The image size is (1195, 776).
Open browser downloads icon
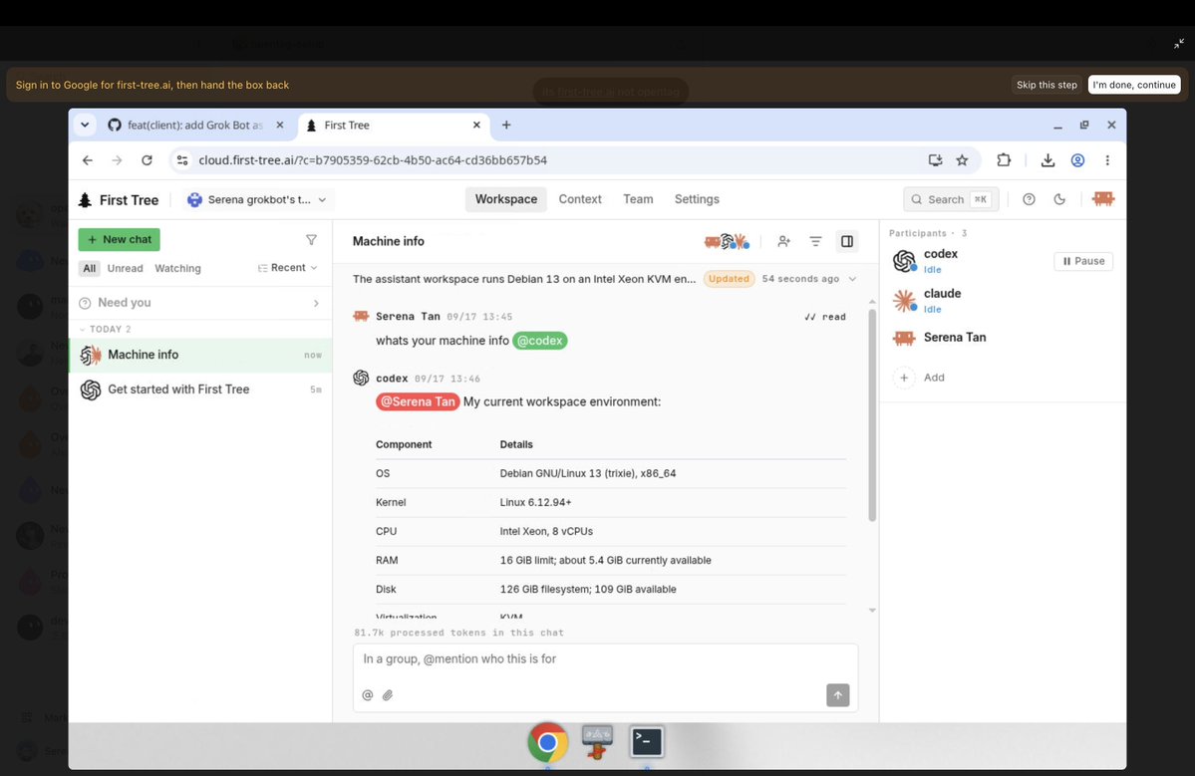[1047, 160]
